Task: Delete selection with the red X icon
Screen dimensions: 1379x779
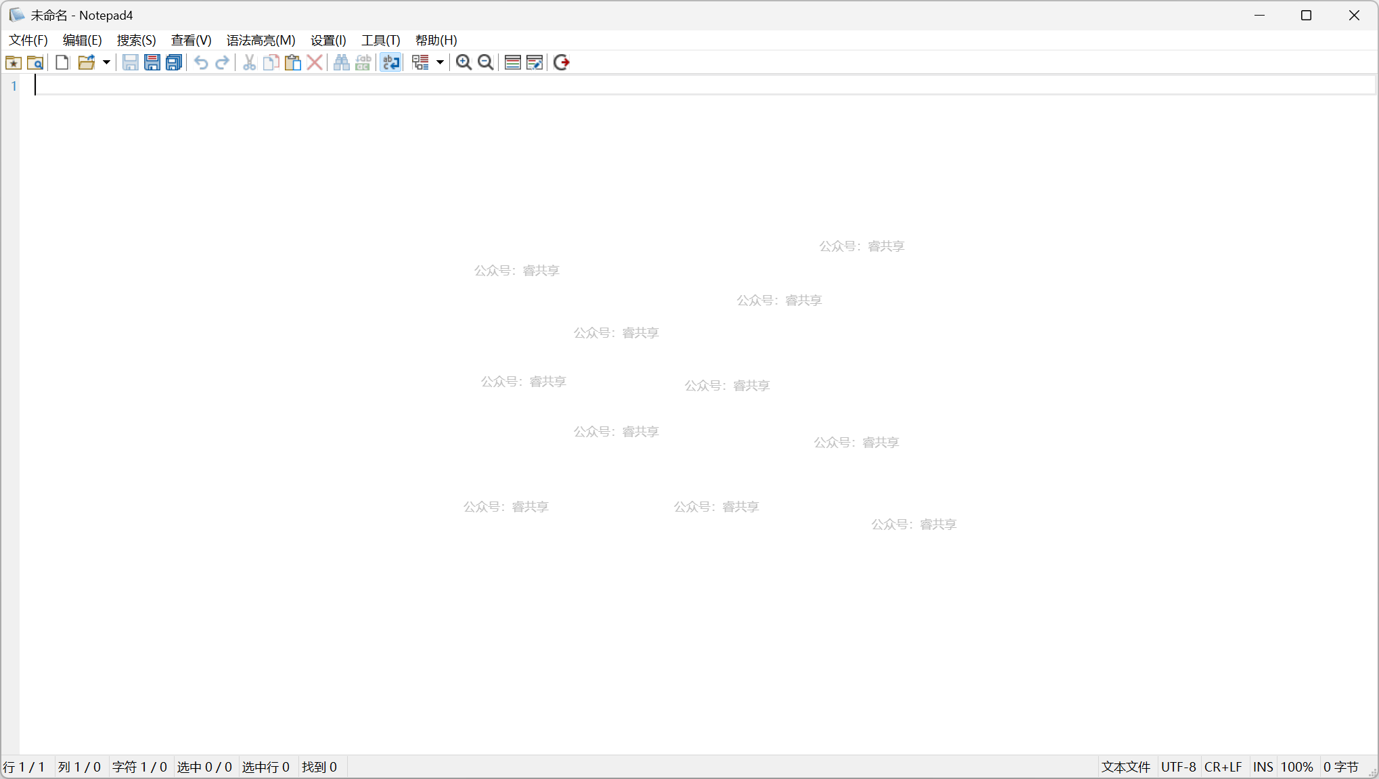Action: click(315, 63)
